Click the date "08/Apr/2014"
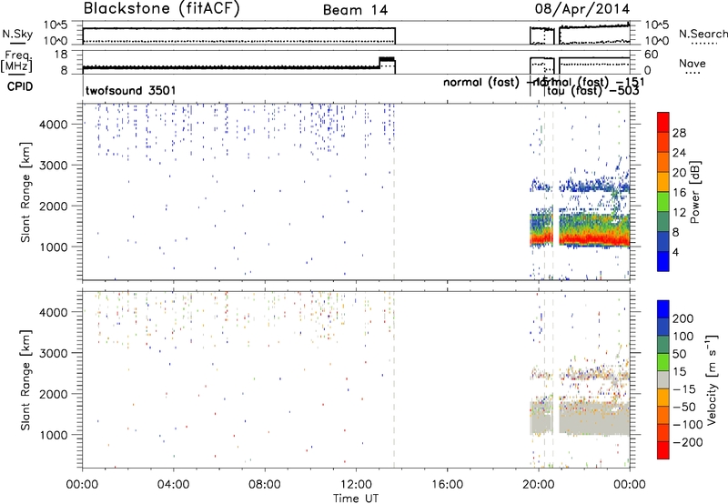Screen dimensions: 728x504 [x=582, y=9]
